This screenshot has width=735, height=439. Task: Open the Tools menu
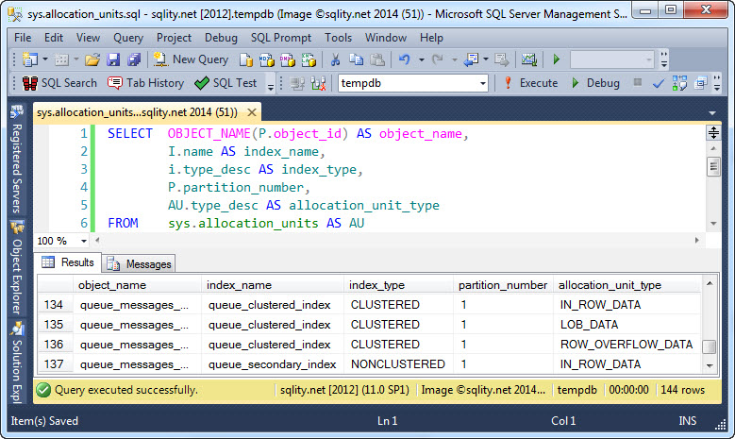(338, 38)
